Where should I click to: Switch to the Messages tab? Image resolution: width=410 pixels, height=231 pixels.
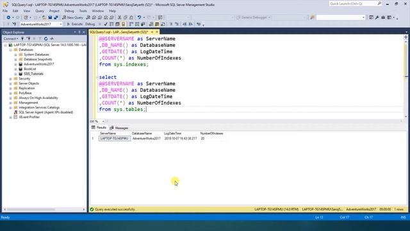pyautogui.click(x=119, y=128)
